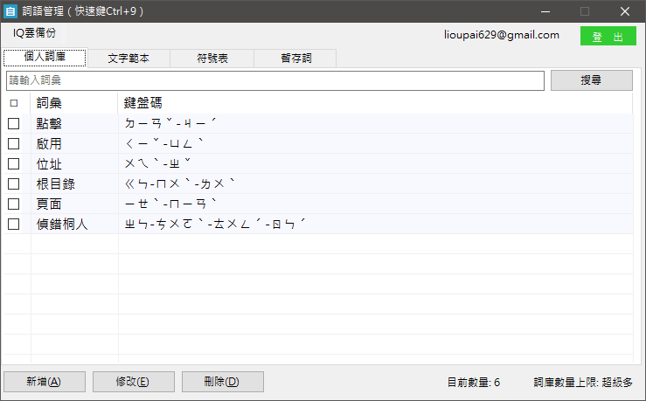Screen dimensions: 646x401
Task: Click the green 登出 logout button
Action: click(608, 36)
